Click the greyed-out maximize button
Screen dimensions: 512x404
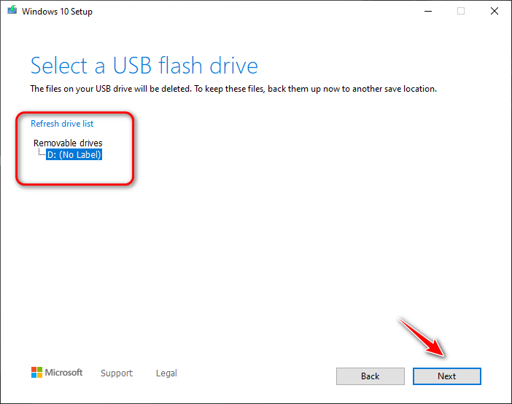point(460,12)
